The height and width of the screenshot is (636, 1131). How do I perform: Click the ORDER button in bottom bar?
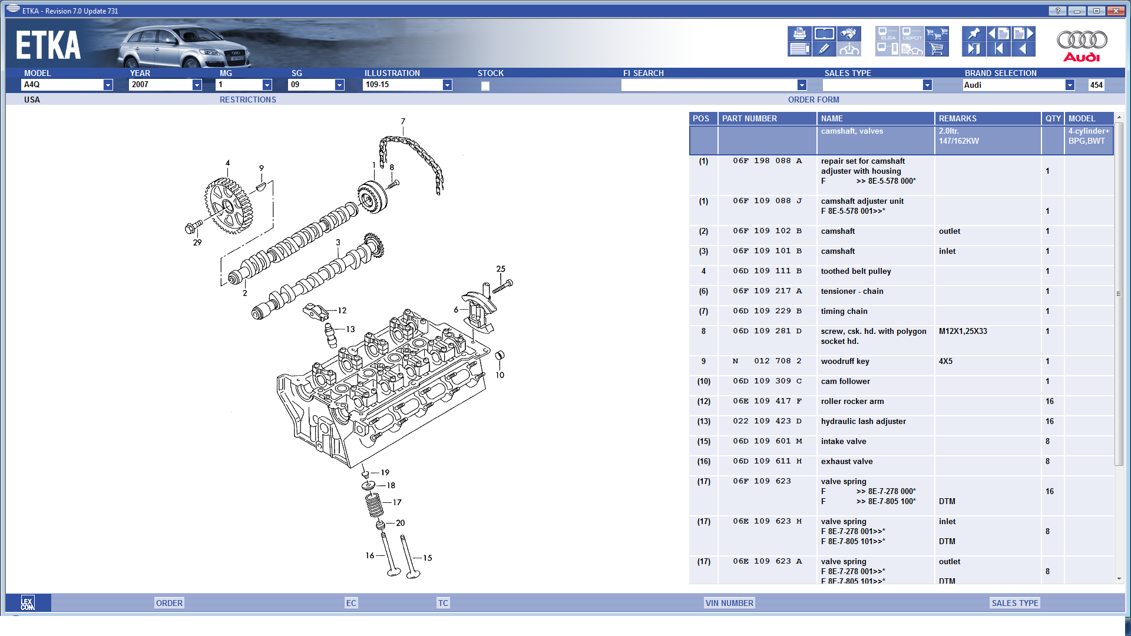point(169,603)
